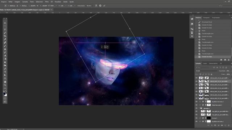Open the layer blend mode dropdown
The image size is (232, 130).
(207, 71)
